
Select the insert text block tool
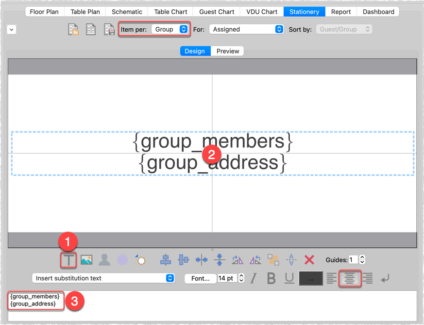click(68, 259)
